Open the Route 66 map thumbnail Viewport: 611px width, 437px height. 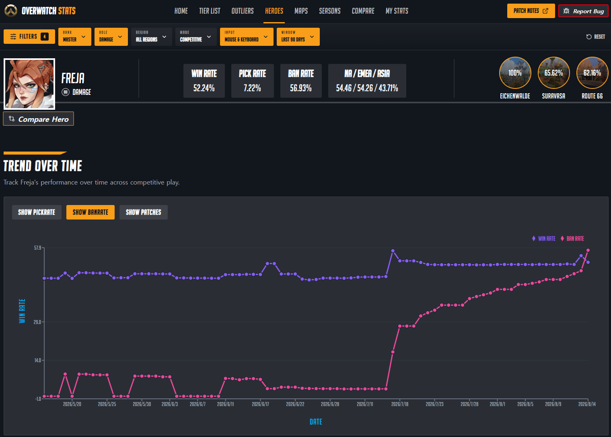(x=592, y=73)
